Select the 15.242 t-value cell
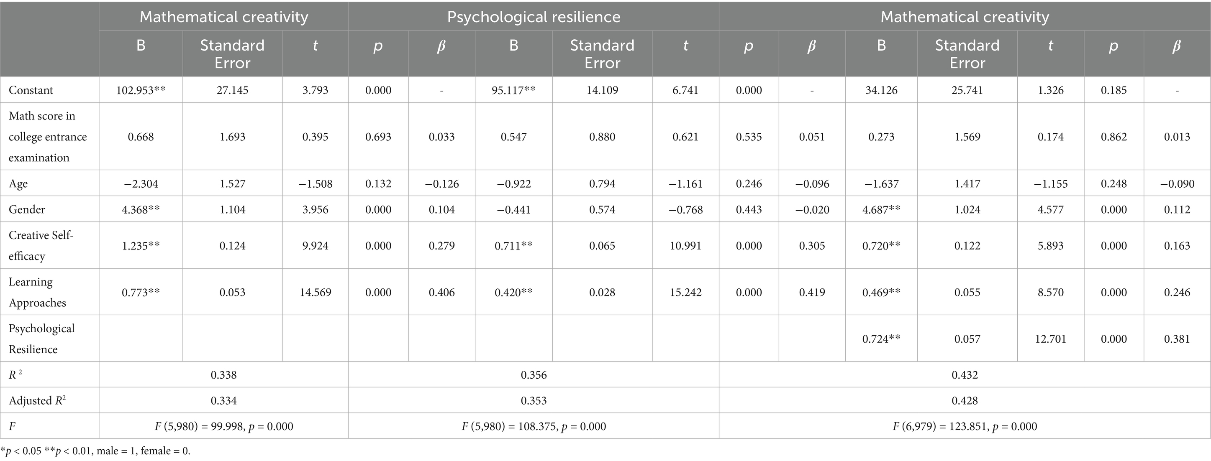The image size is (1211, 461). [x=685, y=292]
